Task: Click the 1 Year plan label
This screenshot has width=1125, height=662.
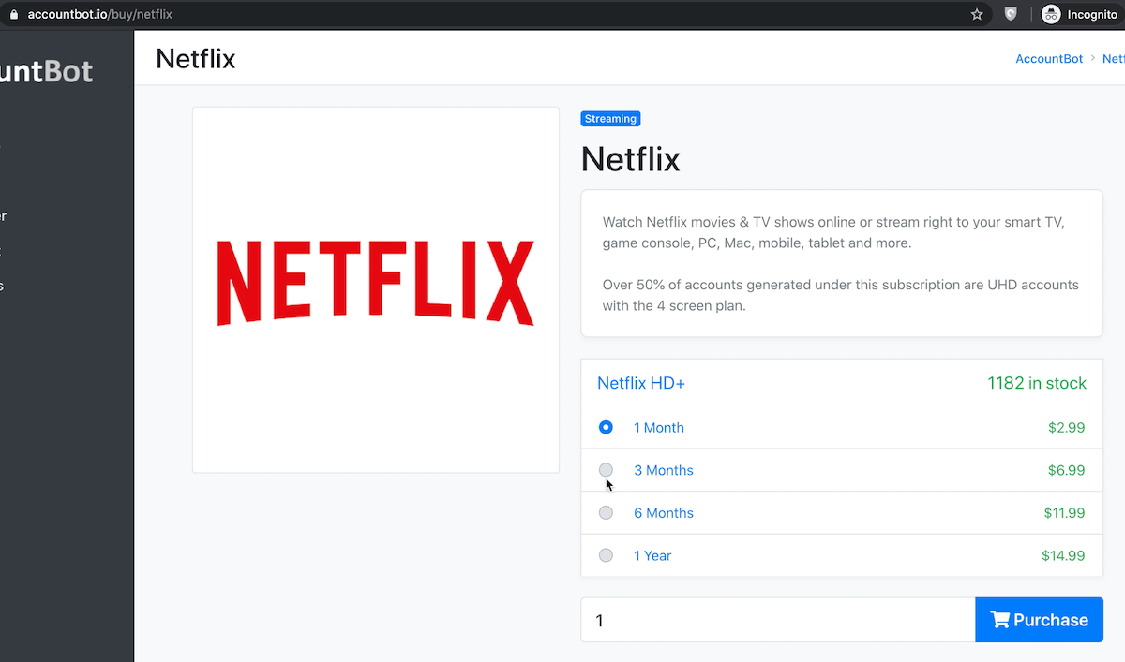Action: pyautogui.click(x=652, y=555)
